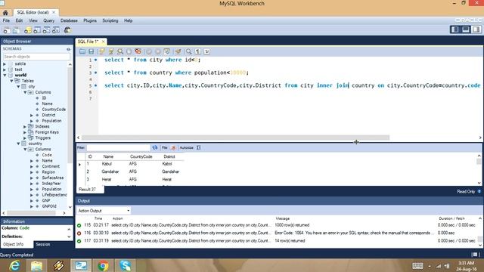The image size is (484, 272).
Task: Open find panel with the magnifier icon
Action: 188,51
